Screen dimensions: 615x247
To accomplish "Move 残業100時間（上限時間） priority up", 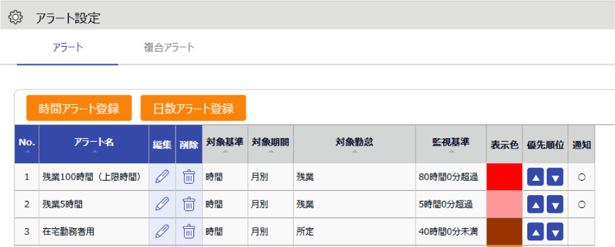I will coord(536,177).
